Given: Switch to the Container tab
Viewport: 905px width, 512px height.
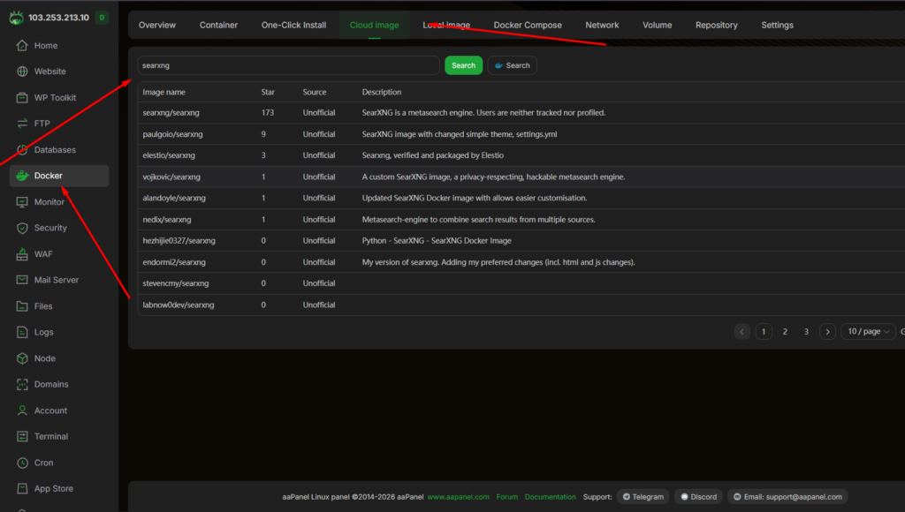Looking at the screenshot, I should [x=218, y=25].
